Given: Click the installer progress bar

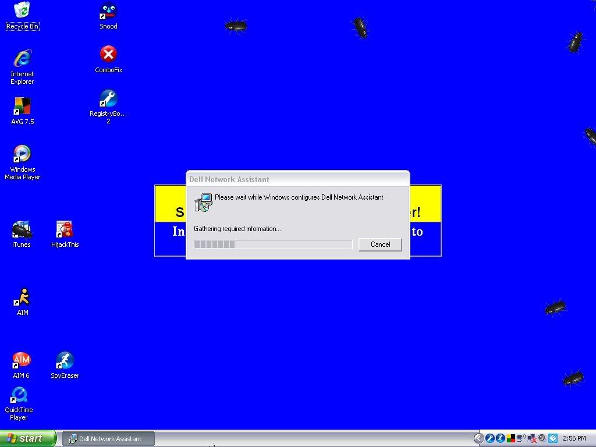Looking at the screenshot, I should pyautogui.click(x=273, y=244).
